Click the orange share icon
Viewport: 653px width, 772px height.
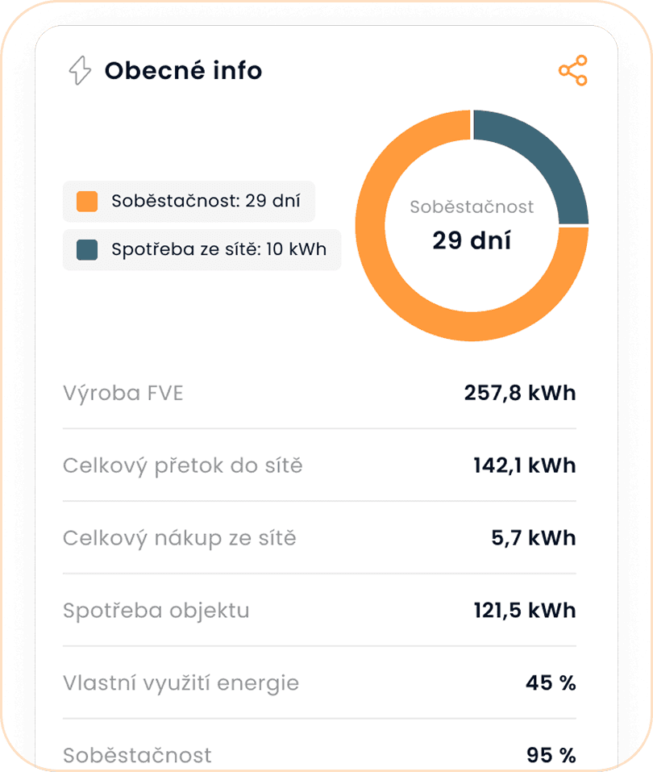(573, 71)
